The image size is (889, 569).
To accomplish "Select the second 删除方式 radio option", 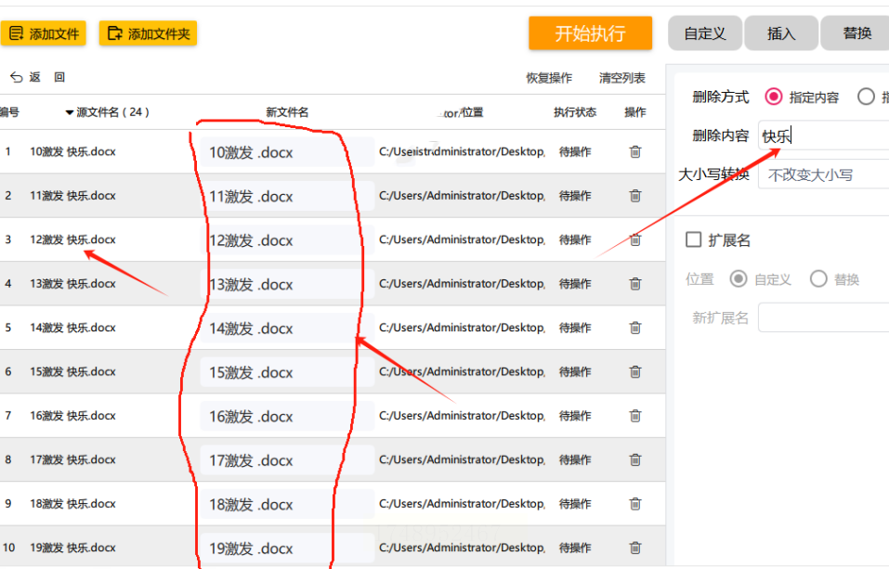I will (866, 97).
